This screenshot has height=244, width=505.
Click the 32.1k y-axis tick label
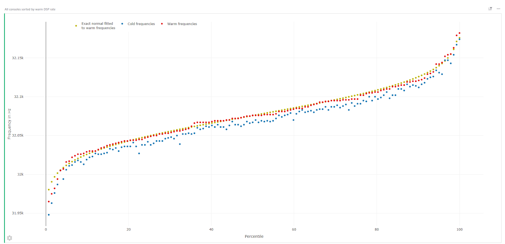(19, 97)
